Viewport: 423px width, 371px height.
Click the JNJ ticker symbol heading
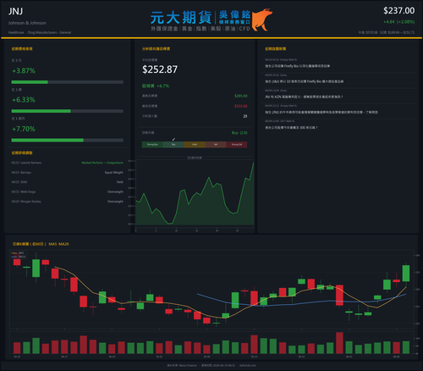coord(15,11)
